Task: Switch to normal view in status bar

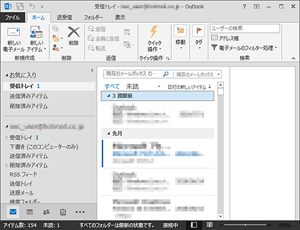Action: [194, 225]
